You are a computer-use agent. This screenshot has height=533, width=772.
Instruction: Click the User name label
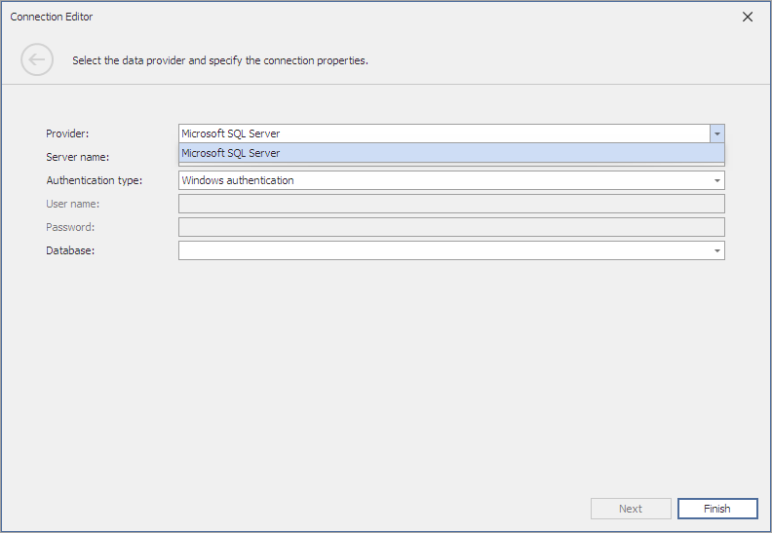click(73, 204)
